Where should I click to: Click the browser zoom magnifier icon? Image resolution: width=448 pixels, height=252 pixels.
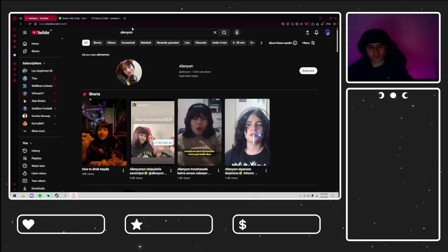point(283,24)
